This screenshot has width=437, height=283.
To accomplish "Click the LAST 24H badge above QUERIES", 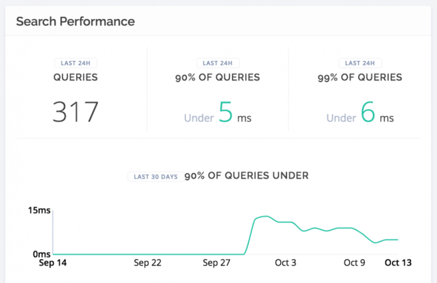I will (76, 63).
